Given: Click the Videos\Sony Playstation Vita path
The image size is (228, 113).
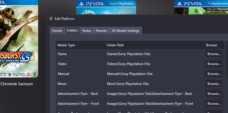Looking at the screenshot, I should point(128,64).
